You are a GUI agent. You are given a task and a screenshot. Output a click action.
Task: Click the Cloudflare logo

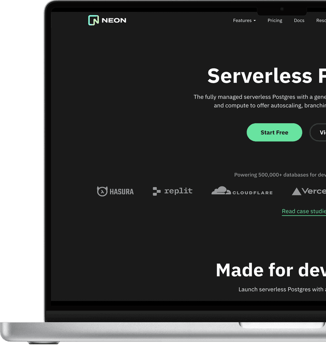coord(242,191)
